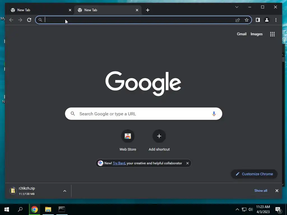The height and width of the screenshot is (215, 287).
Task: Expand r26kzh.zip download options
Action: coord(65,191)
